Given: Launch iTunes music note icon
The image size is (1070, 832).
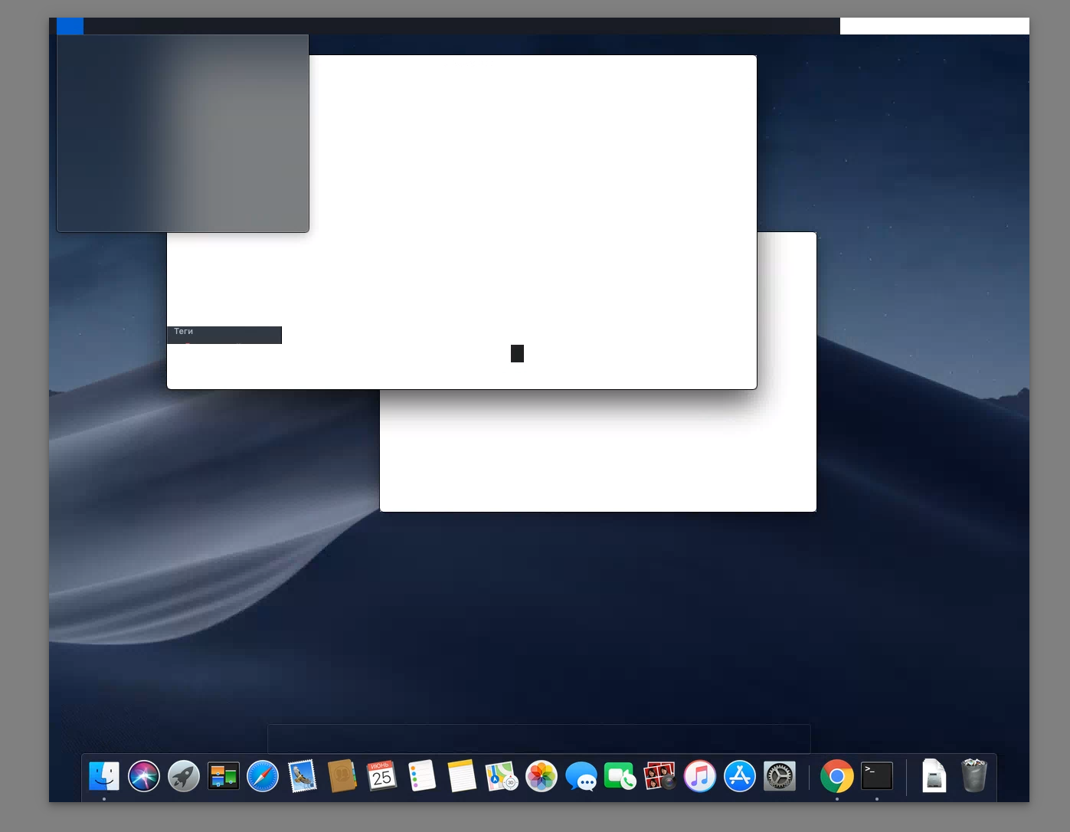Looking at the screenshot, I should pos(700,776).
